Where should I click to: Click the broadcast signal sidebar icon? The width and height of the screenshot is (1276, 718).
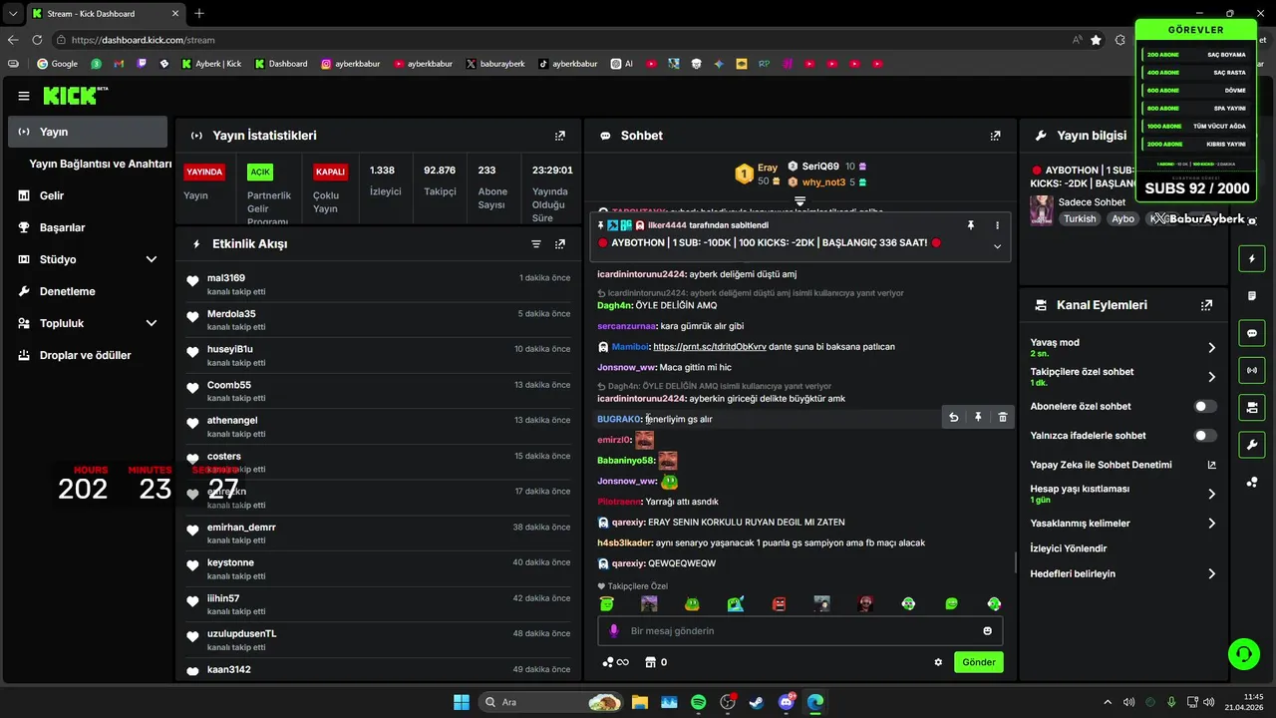click(1252, 370)
